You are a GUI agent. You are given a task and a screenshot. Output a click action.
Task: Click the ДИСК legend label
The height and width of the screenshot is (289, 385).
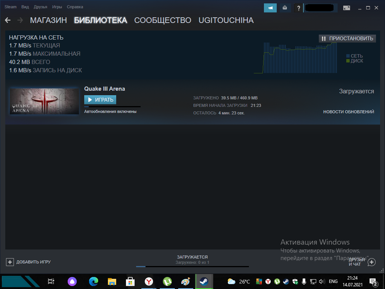click(357, 61)
